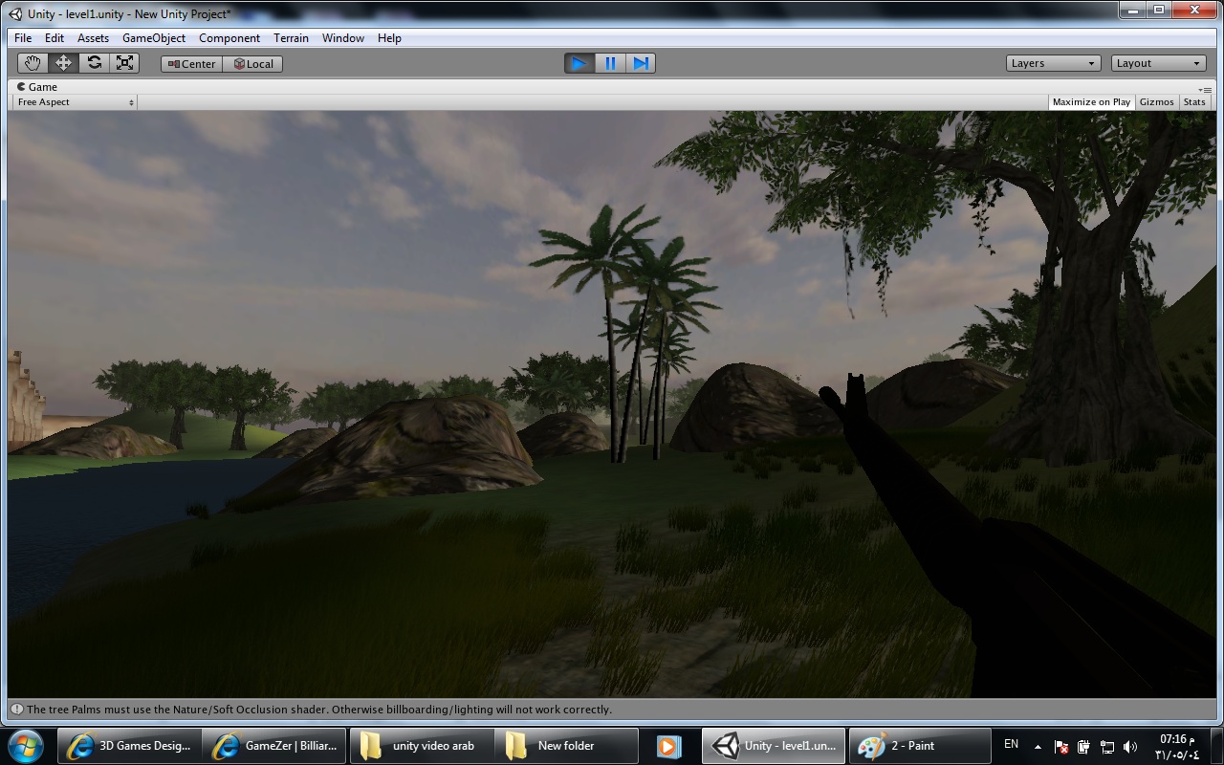Click the Unity logo in title bar

tap(16, 13)
